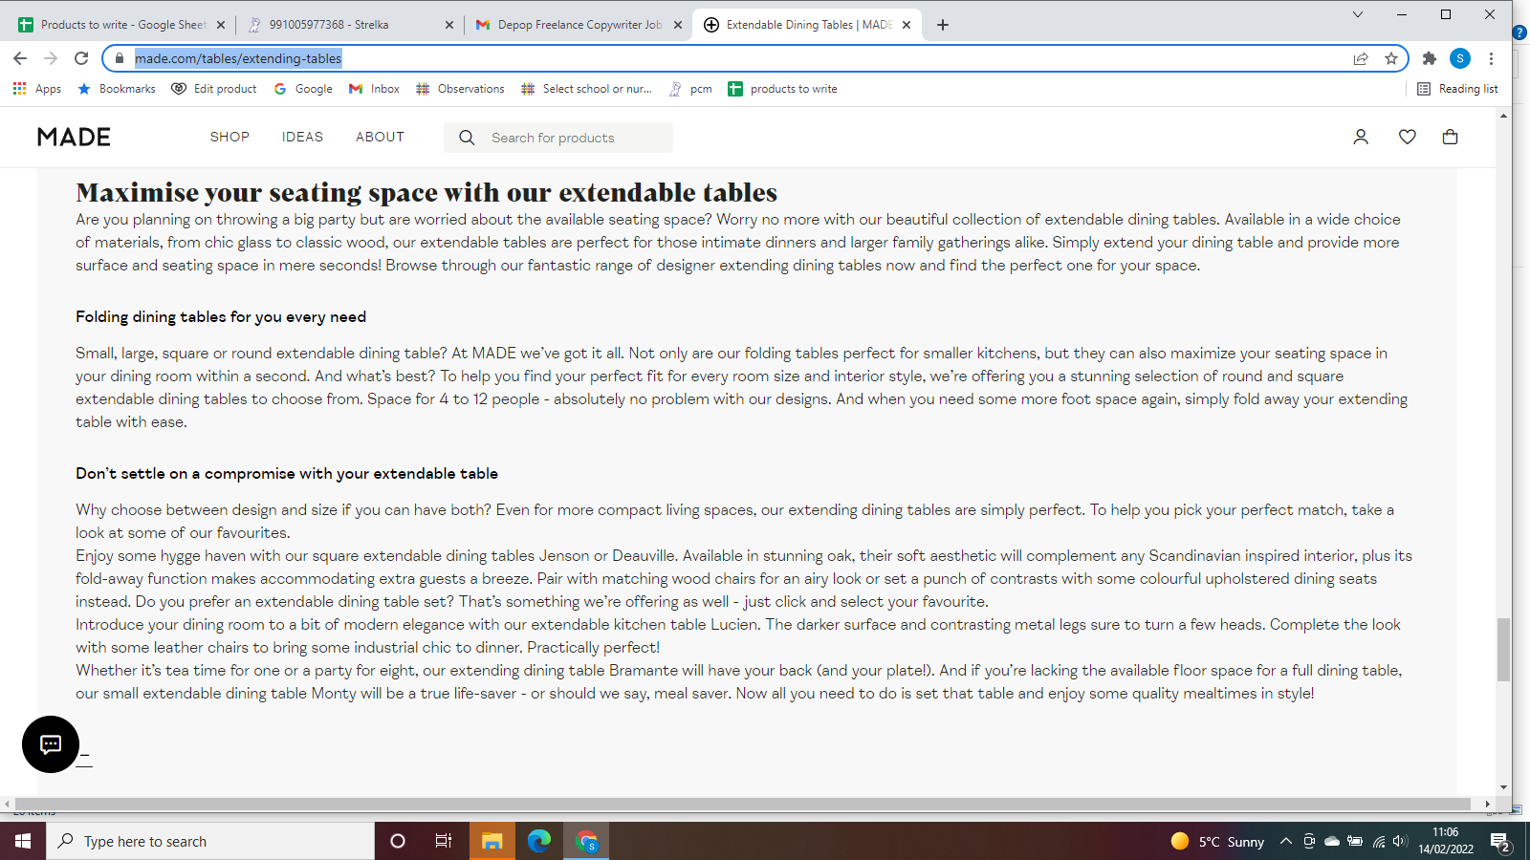Screen dimensions: 1530x860
Task: Open the ABOUT menu
Action: coord(380,137)
